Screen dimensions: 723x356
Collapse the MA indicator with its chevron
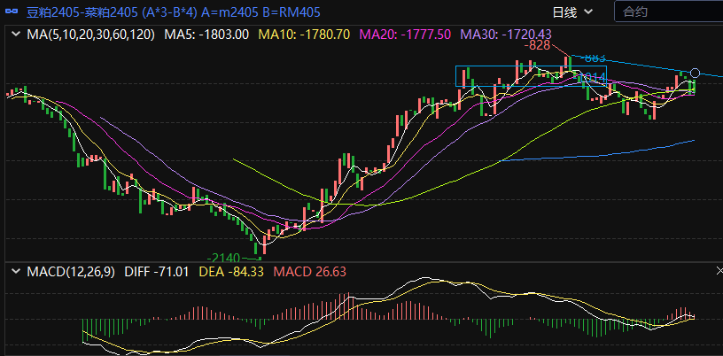(x=15, y=35)
